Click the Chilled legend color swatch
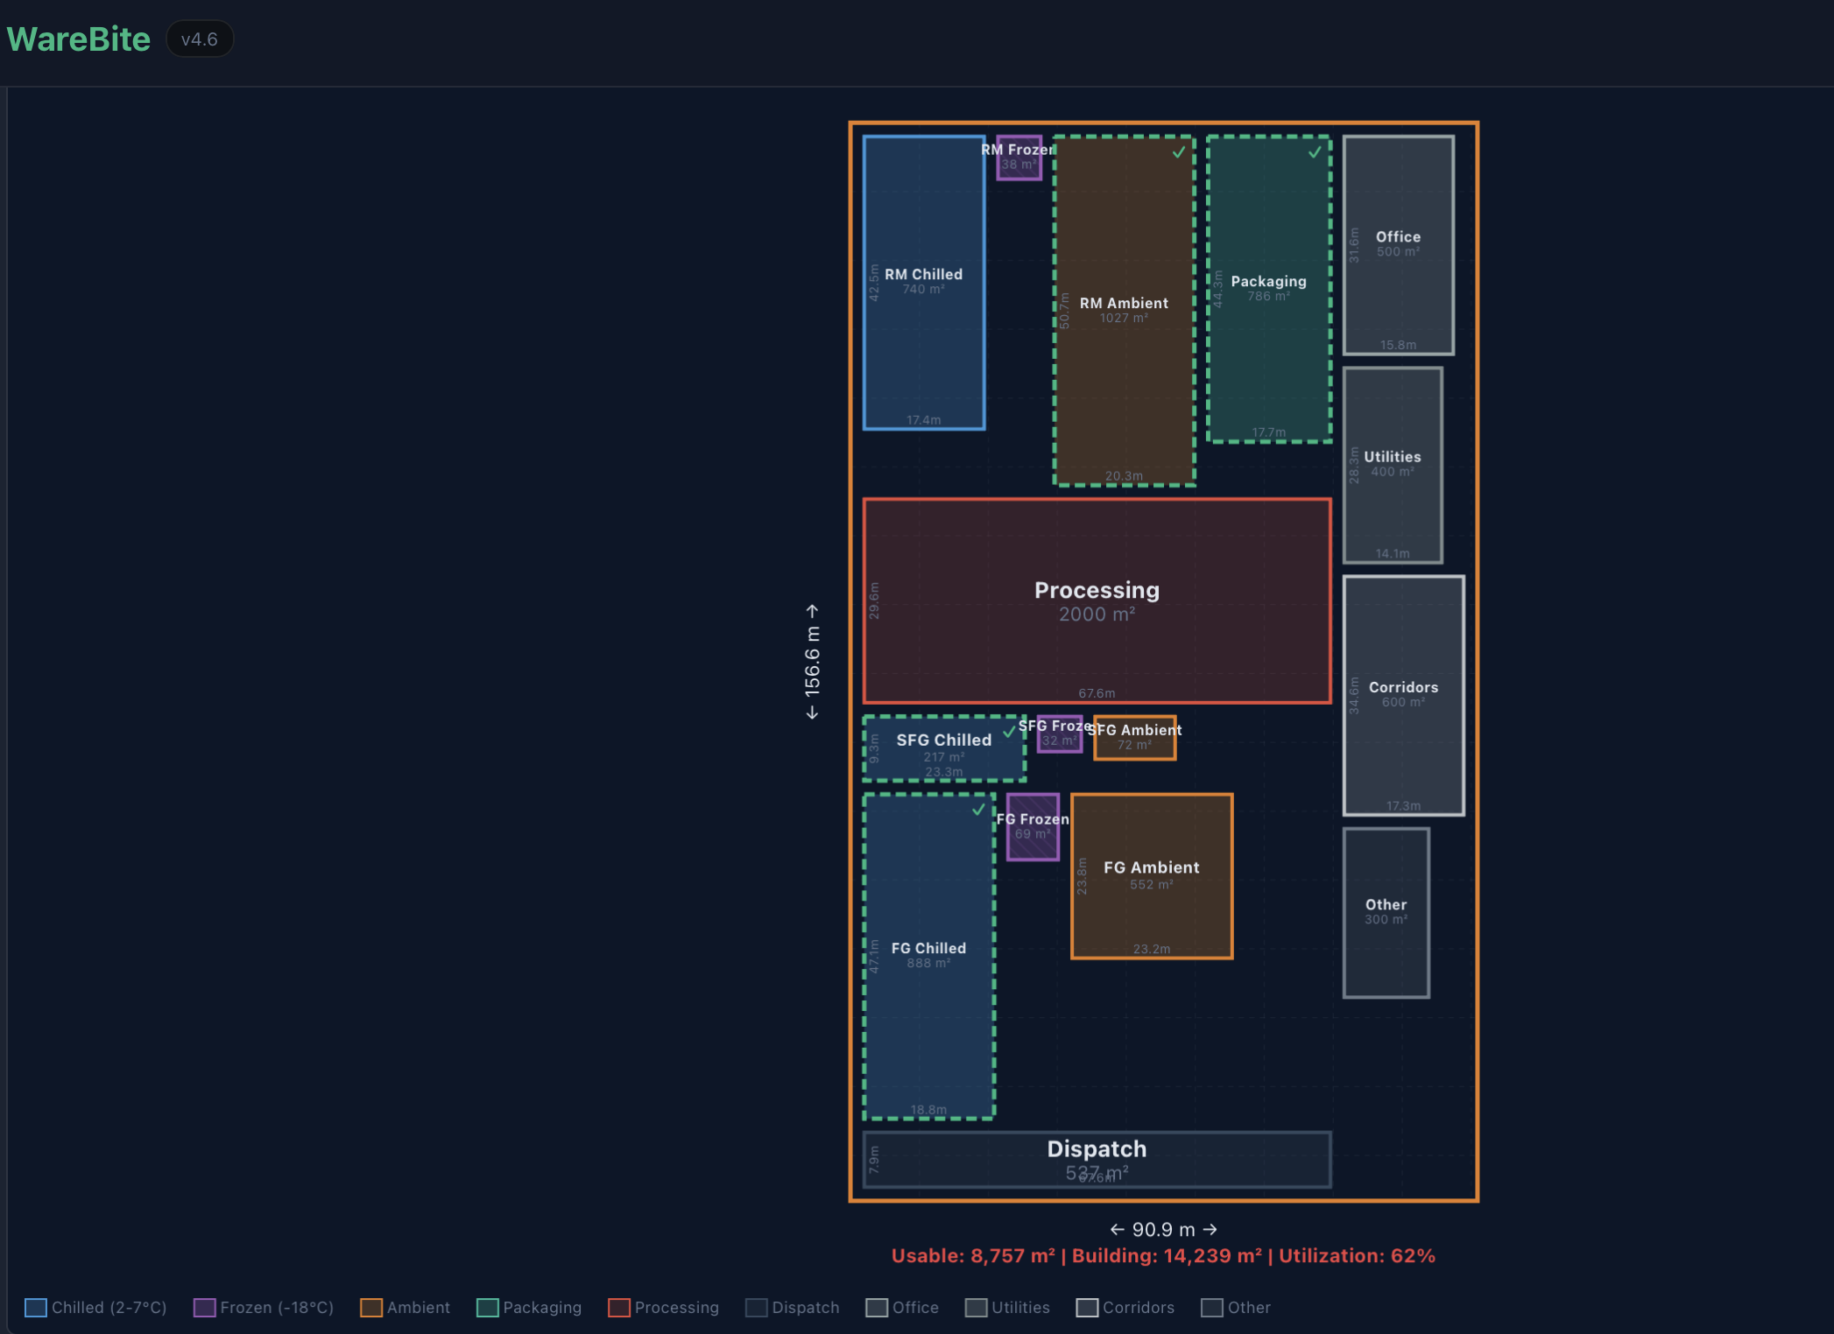1834x1334 pixels. click(36, 1307)
